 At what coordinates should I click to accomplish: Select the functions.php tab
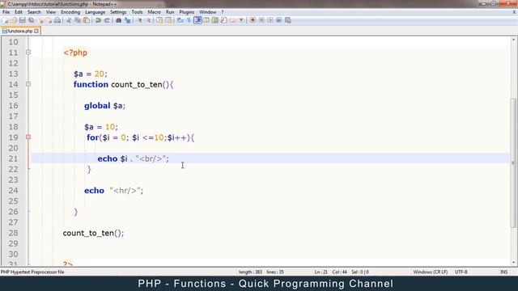pos(19,31)
